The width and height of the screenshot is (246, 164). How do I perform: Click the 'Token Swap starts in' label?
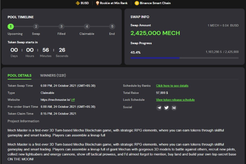pos(23,42)
